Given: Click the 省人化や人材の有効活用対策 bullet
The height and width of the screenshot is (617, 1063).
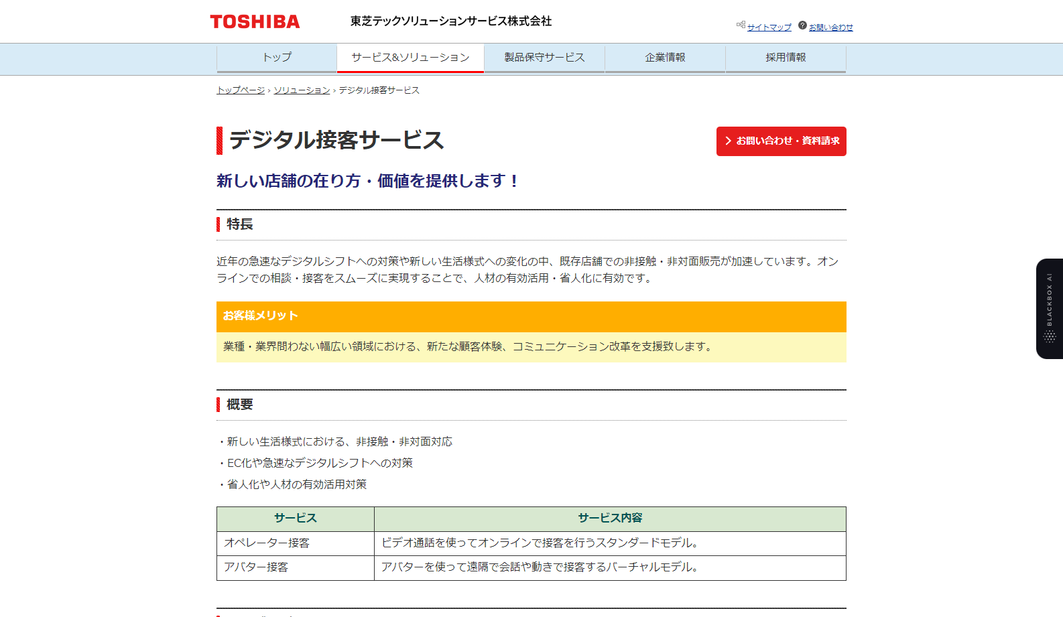Looking at the screenshot, I should (x=292, y=485).
